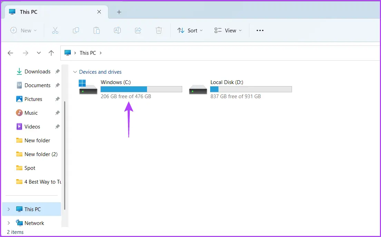Click the Delete trash icon

click(159, 30)
